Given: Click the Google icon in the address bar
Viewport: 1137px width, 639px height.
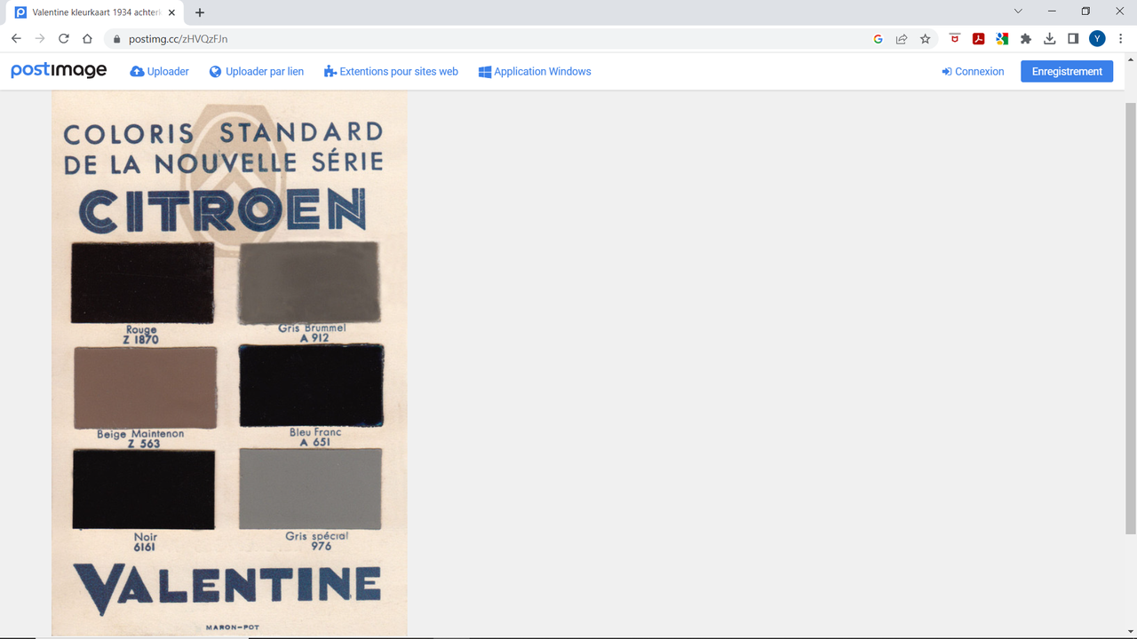Looking at the screenshot, I should tap(878, 39).
